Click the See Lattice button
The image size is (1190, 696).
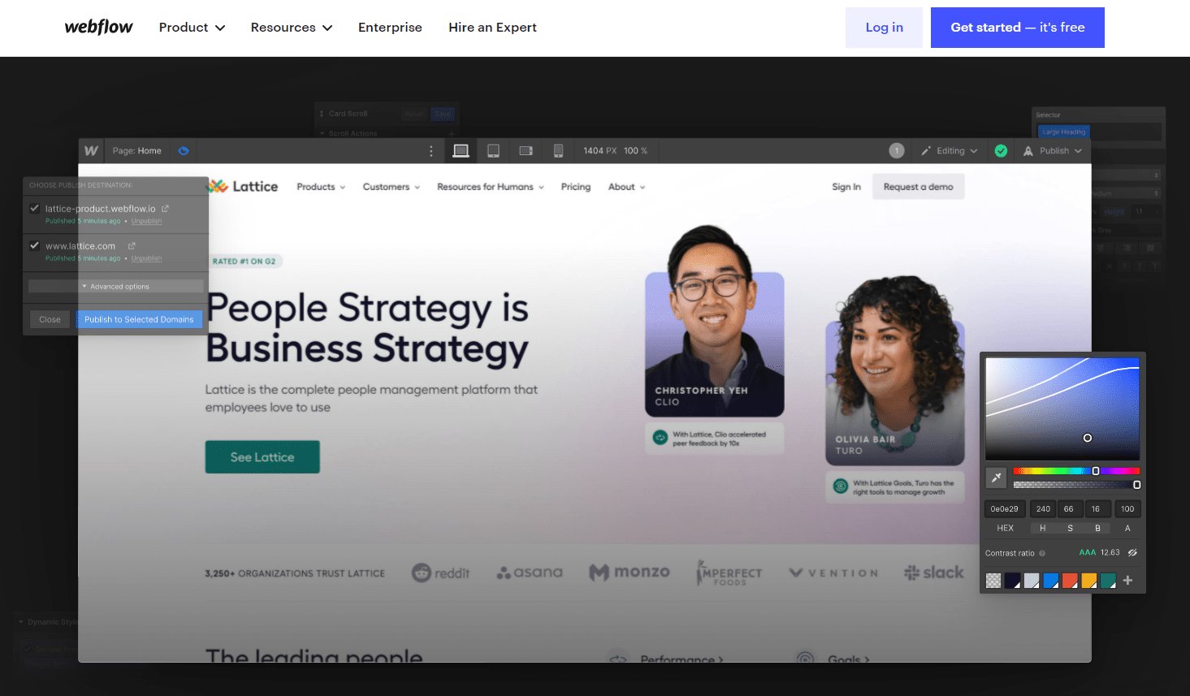coord(262,457)
